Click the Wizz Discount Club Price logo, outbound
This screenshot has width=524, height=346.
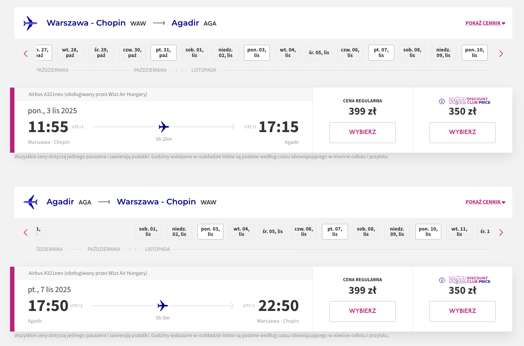[x=470, y=101]
